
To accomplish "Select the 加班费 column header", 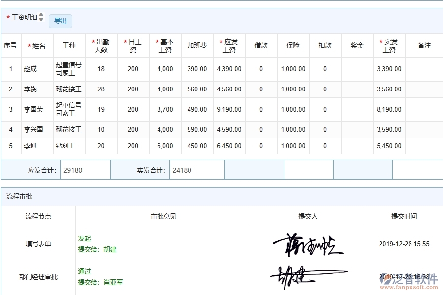I will coord(196,45).
